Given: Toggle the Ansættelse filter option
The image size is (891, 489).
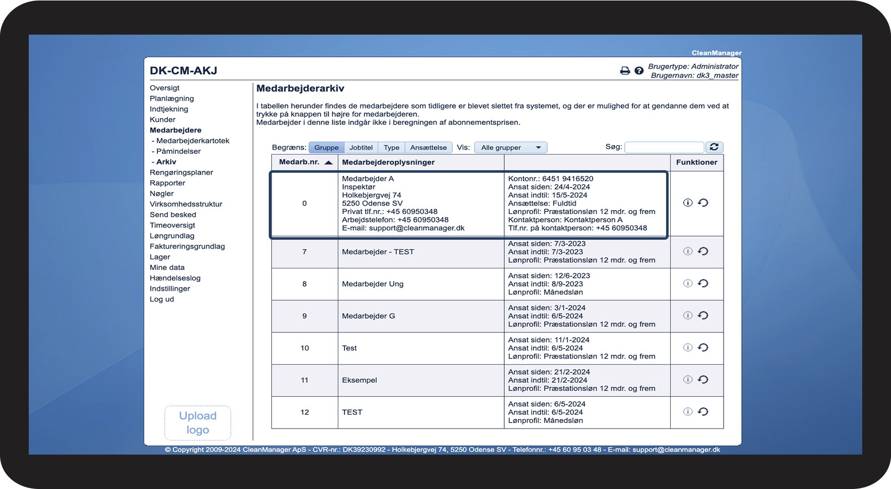Looking at the screenshot, I should [x=428, y=148].
